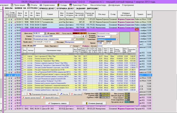Click the order items table vertical scrollbar
Viewport: 177px width, 113px height.
[137, 70]
